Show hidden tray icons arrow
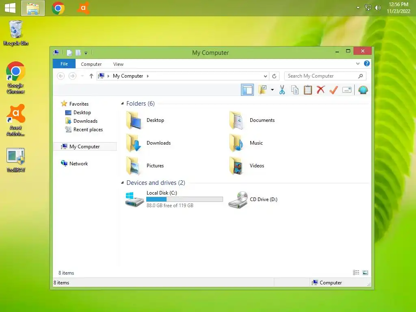416x312 pixels. [358, 8]
